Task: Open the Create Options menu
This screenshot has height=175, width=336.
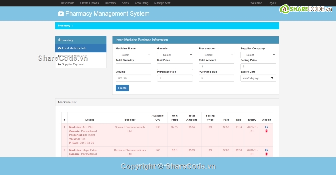Action: 89,3
